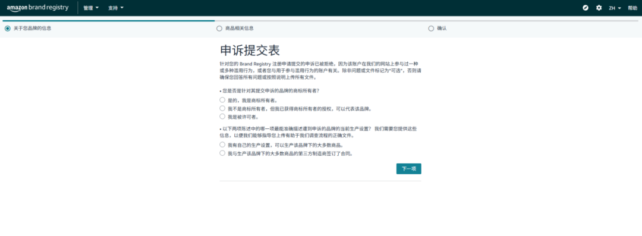
Task: Open the settings gear icon
Action: tap(599, 8)
